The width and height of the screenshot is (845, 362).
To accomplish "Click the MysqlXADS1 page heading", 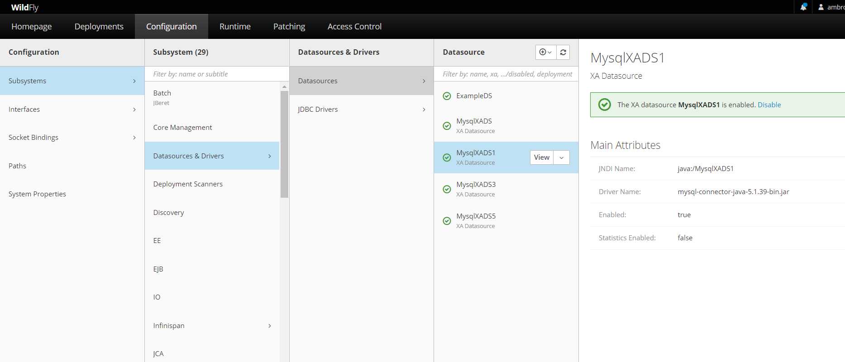I will pyautogui.click(x=627, y=58).
